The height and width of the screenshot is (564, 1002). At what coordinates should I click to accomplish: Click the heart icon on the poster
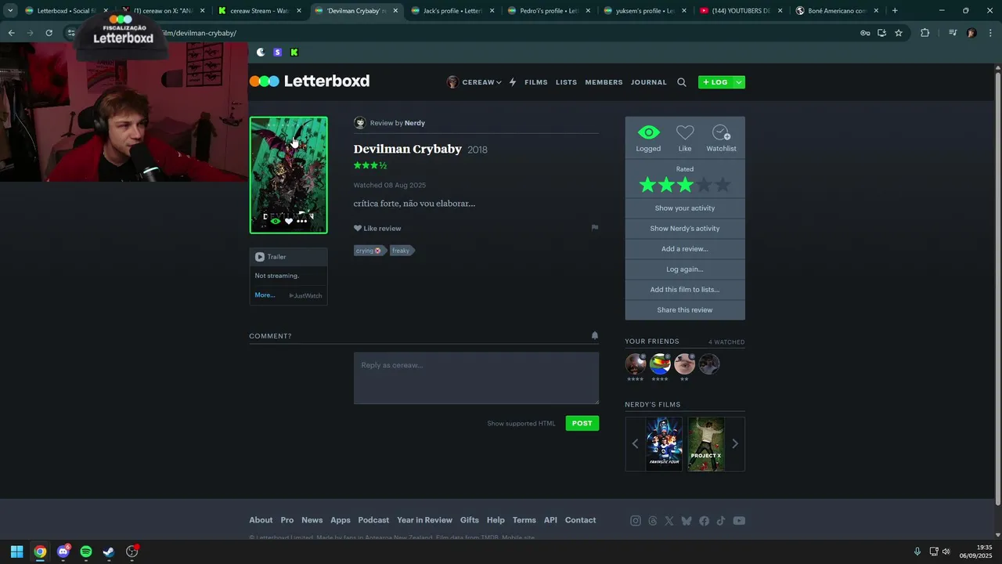click(x=289, y=221)
